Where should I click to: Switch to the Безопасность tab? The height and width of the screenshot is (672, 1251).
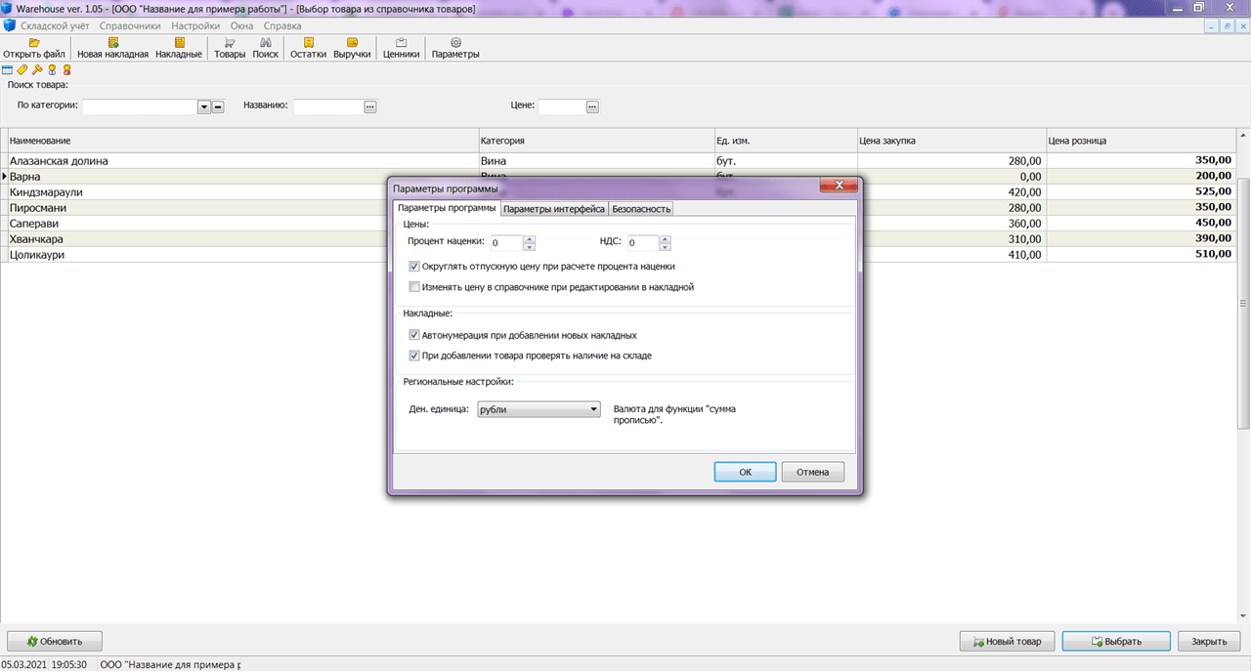click(641, 209)
